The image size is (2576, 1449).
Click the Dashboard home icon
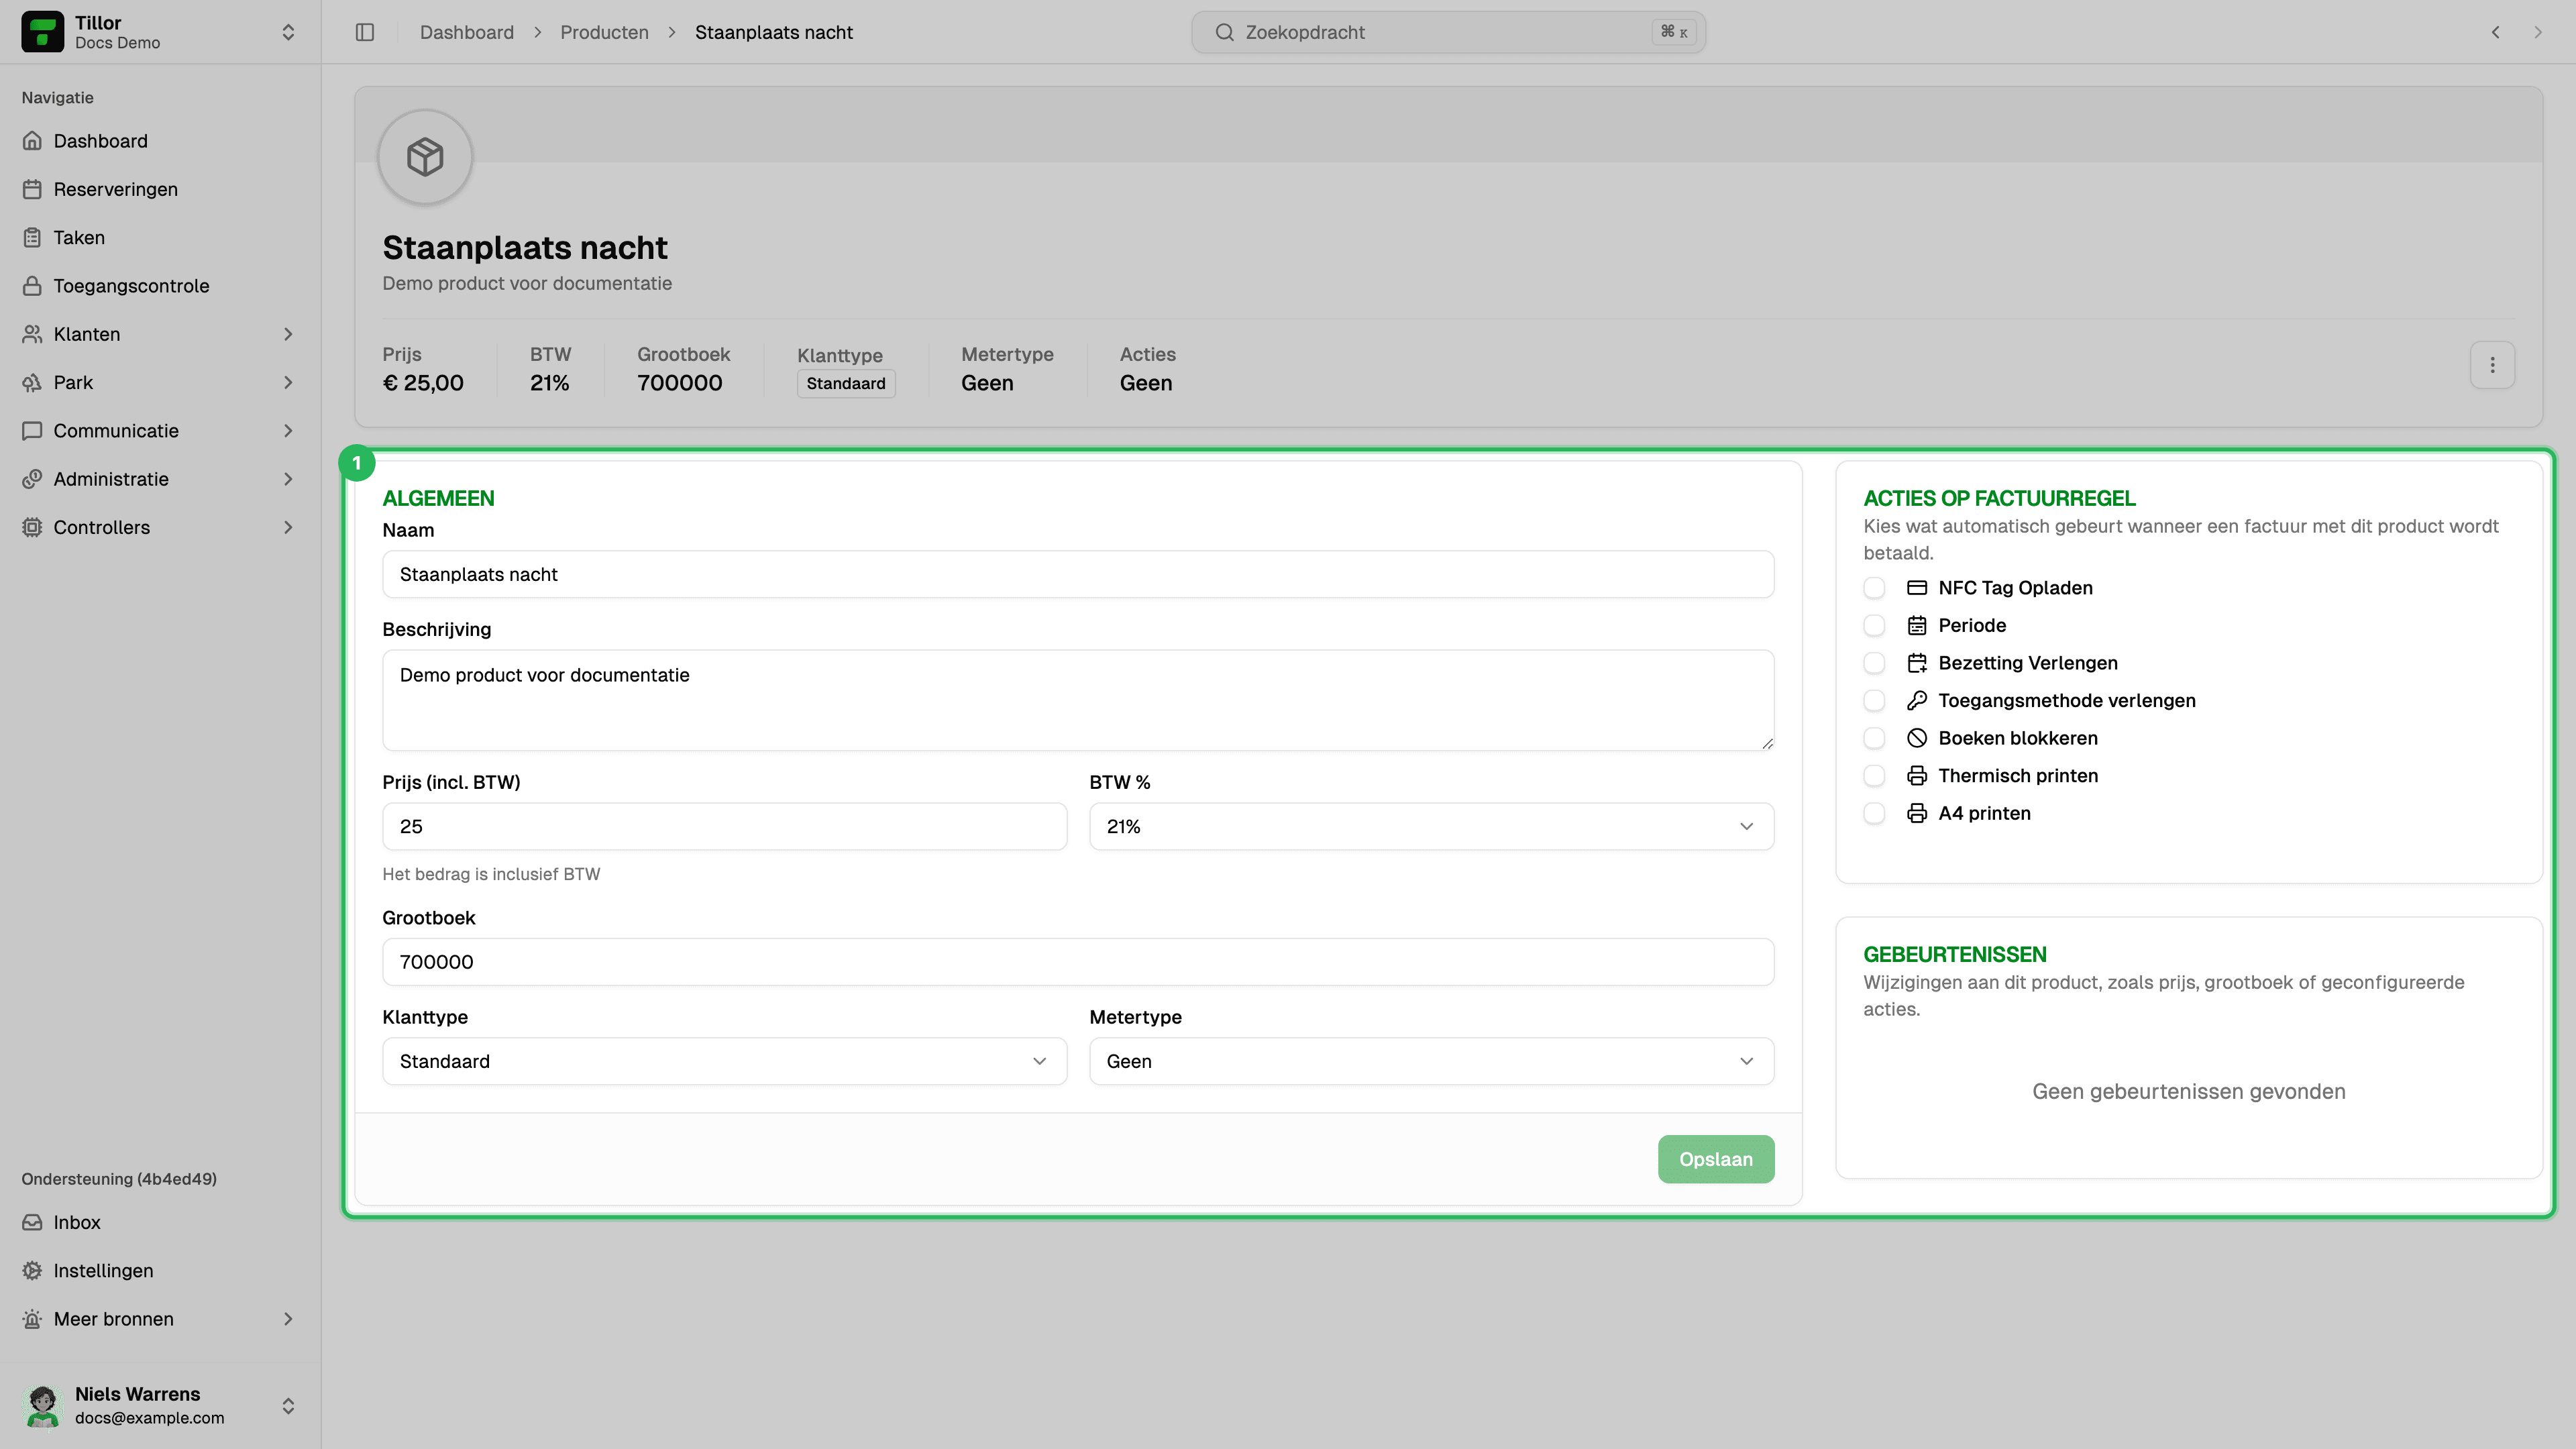click(x=32, y=141)
